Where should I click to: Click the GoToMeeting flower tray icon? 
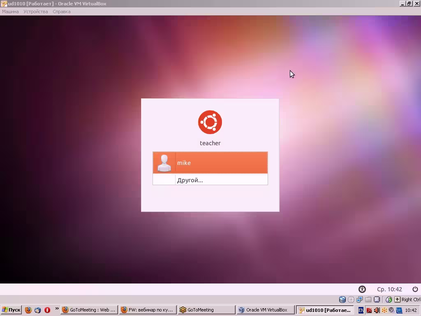(x=384, y=310)
